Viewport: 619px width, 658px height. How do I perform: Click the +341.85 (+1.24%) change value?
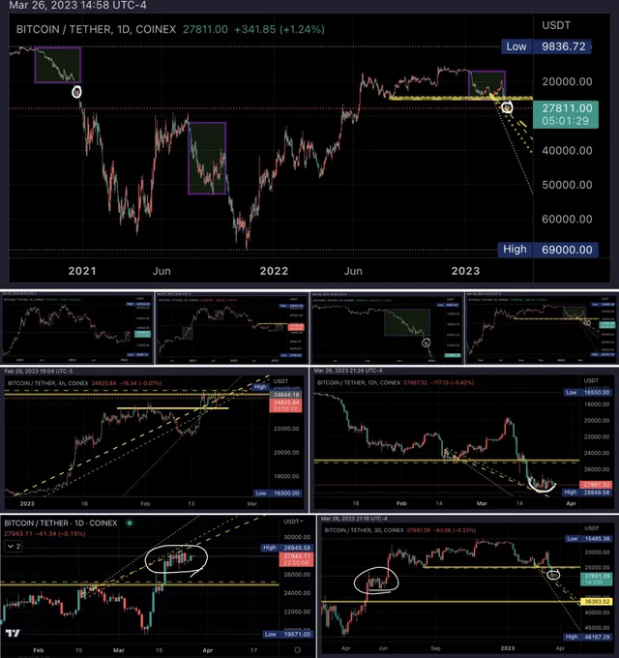tap(279, 29)
